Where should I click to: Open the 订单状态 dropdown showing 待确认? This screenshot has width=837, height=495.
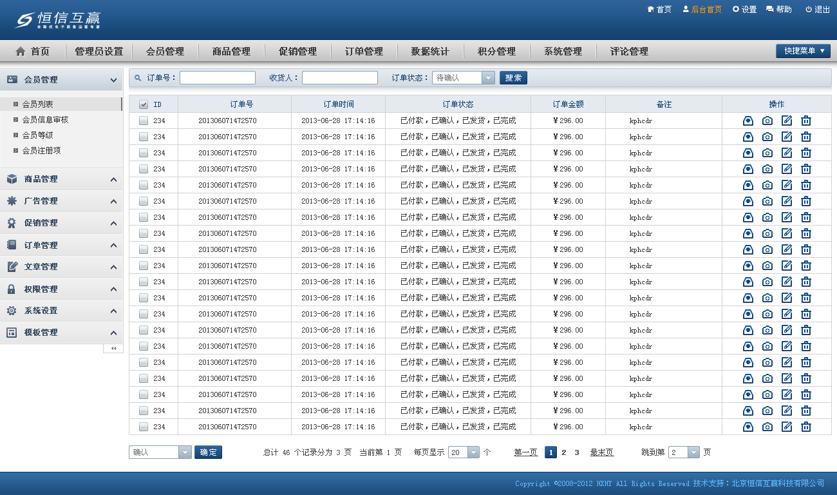click(x=463, y=78)
